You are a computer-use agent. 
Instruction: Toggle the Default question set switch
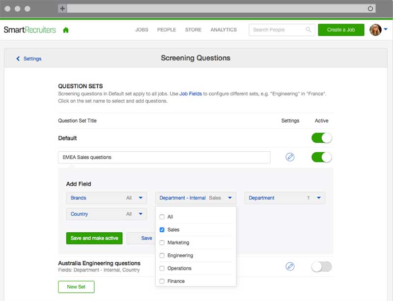(322, 138)
